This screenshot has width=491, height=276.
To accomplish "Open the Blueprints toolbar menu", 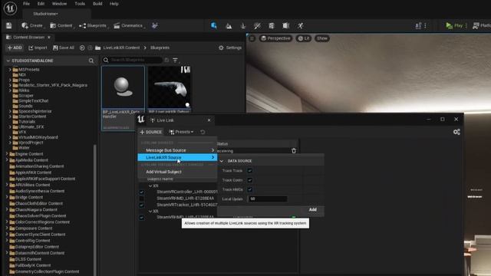I will (x=93, y=25).
